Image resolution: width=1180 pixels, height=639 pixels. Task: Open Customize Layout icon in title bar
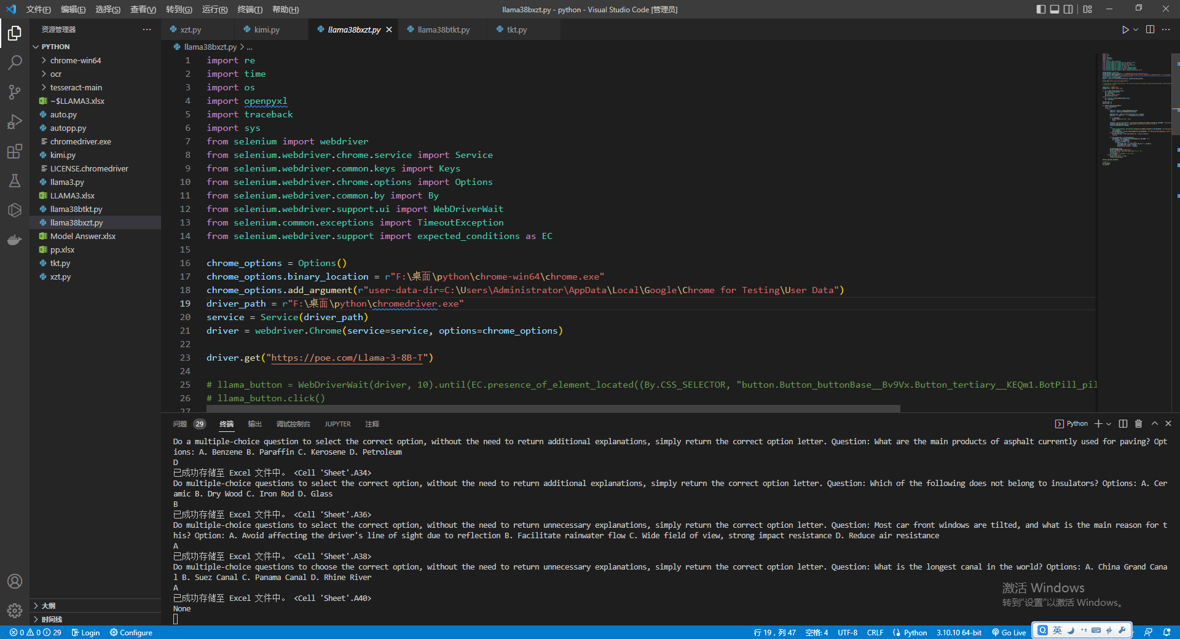click(x=1087, y=9)
